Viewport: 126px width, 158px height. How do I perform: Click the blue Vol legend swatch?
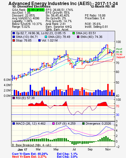pyautogui.click(x=39, y=40)
